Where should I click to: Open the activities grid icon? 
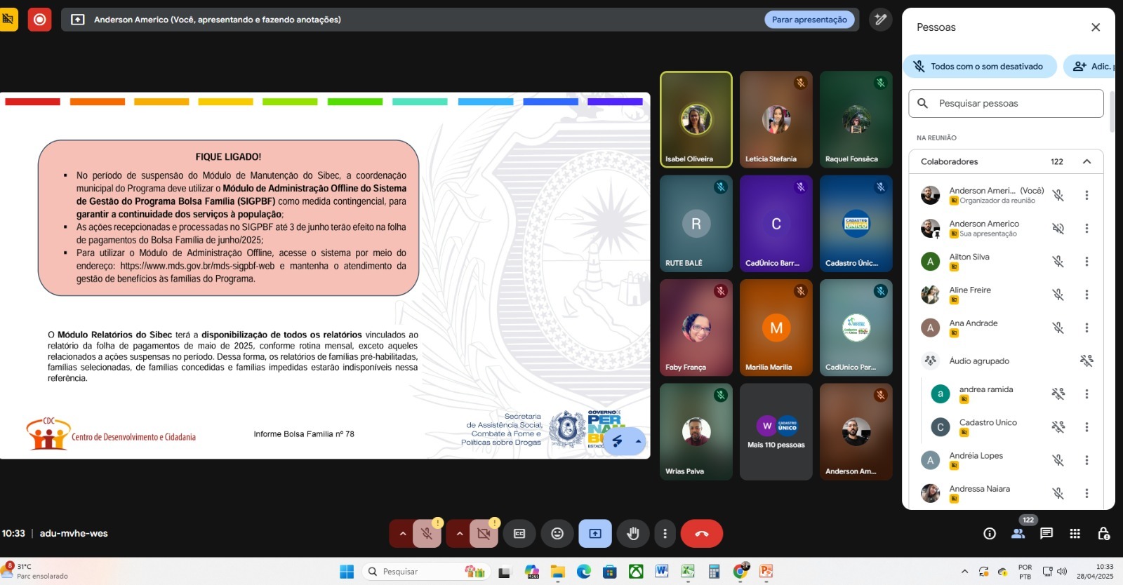[1075, 534]
